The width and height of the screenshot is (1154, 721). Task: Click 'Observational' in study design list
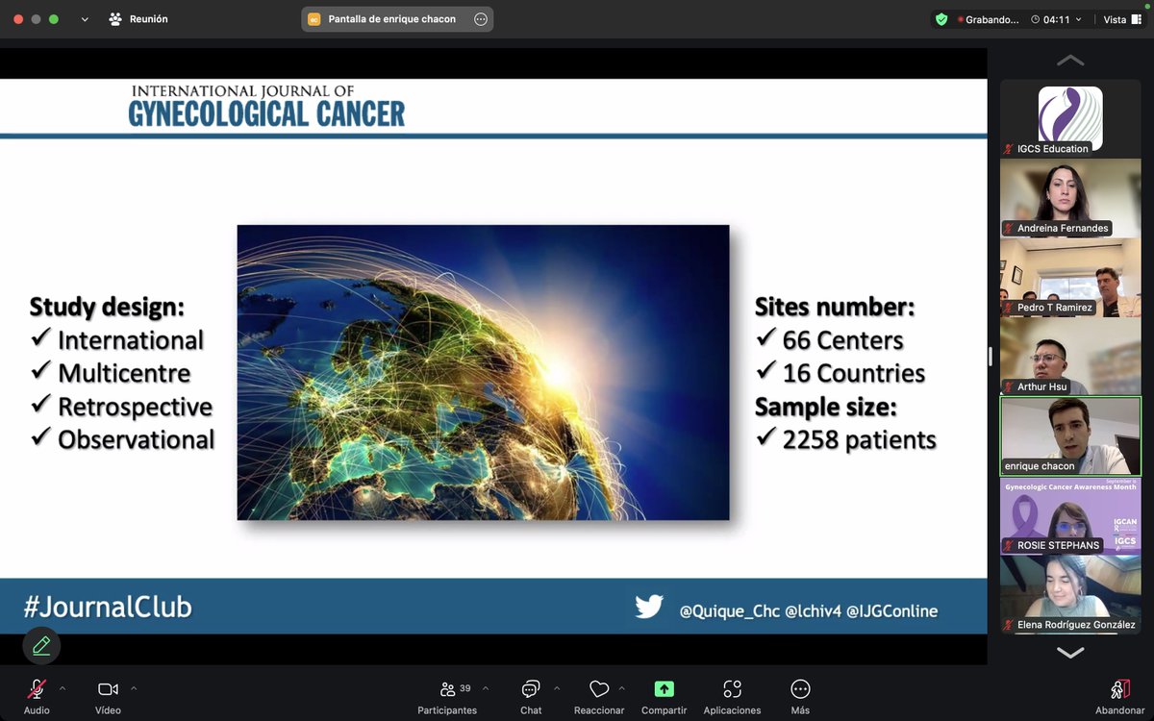(x=136, y=439)
